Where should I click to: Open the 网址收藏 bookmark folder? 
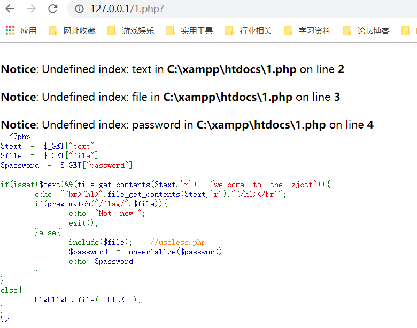coord(72,30)
